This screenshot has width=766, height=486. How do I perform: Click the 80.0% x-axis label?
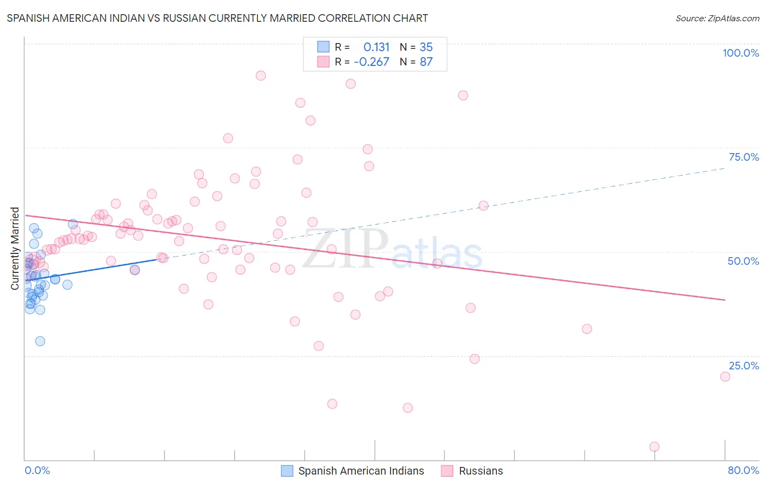(743, 470)
